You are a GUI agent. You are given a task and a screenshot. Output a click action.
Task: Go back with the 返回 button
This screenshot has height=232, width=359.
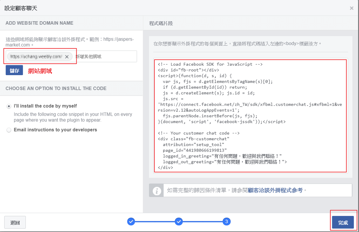point(15,223)
